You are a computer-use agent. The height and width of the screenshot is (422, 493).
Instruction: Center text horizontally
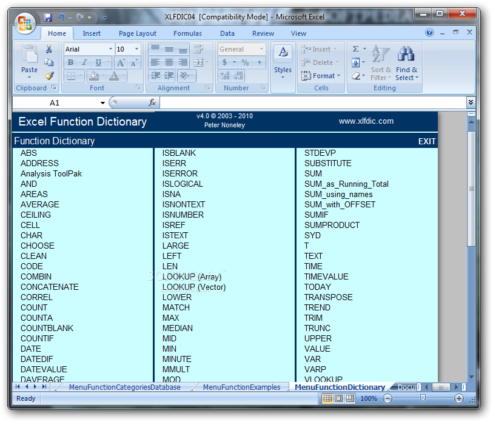(x=169, y=62)
